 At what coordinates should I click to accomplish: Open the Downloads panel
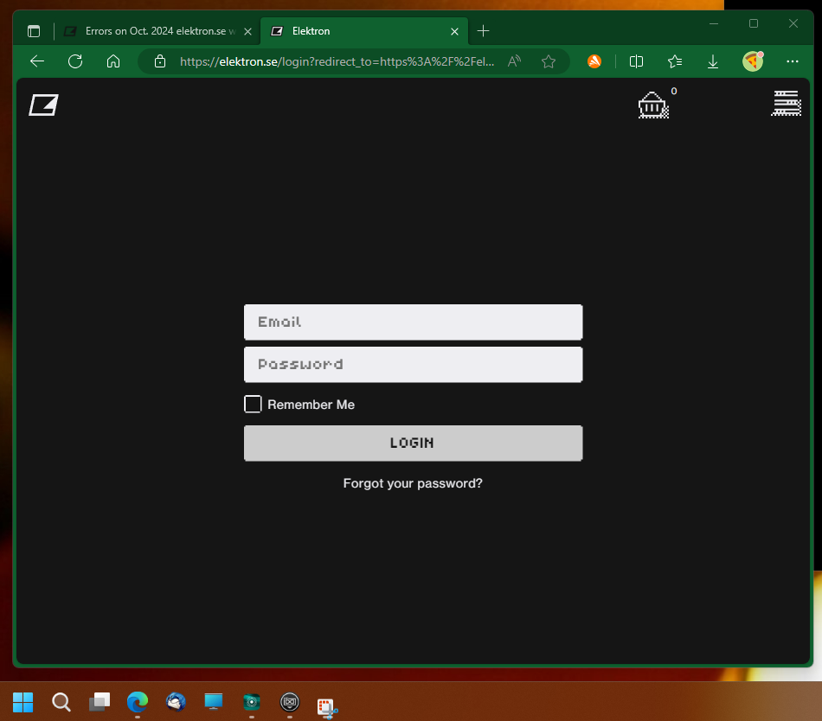[713, 61]
